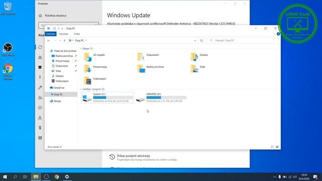This screenshot has height=181, width=322.
Task: Open the Datoteka tab
Action: pyautogui.click(x=51, y=34)
